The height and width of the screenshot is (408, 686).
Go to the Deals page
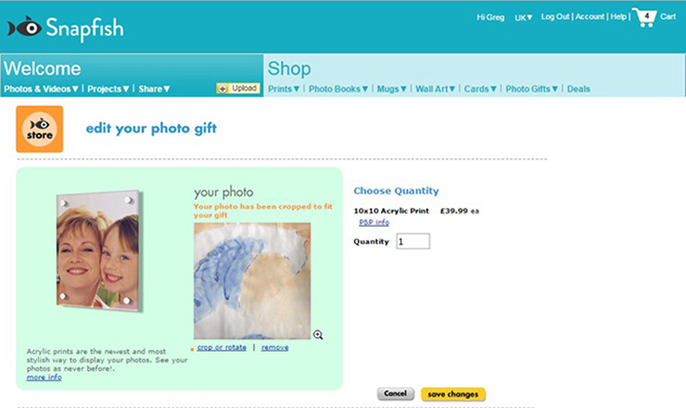click(578, 89)
